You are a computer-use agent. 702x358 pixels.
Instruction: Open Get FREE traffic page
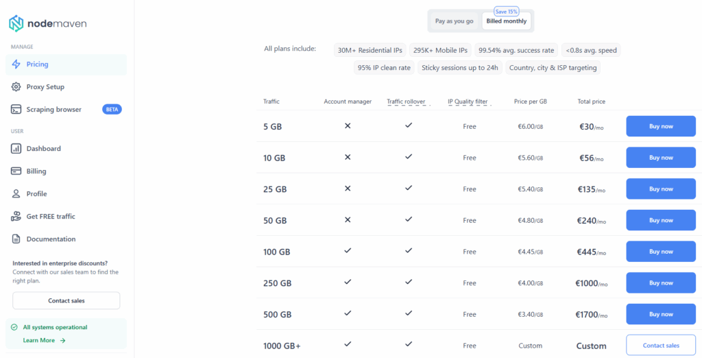(66, 217)
